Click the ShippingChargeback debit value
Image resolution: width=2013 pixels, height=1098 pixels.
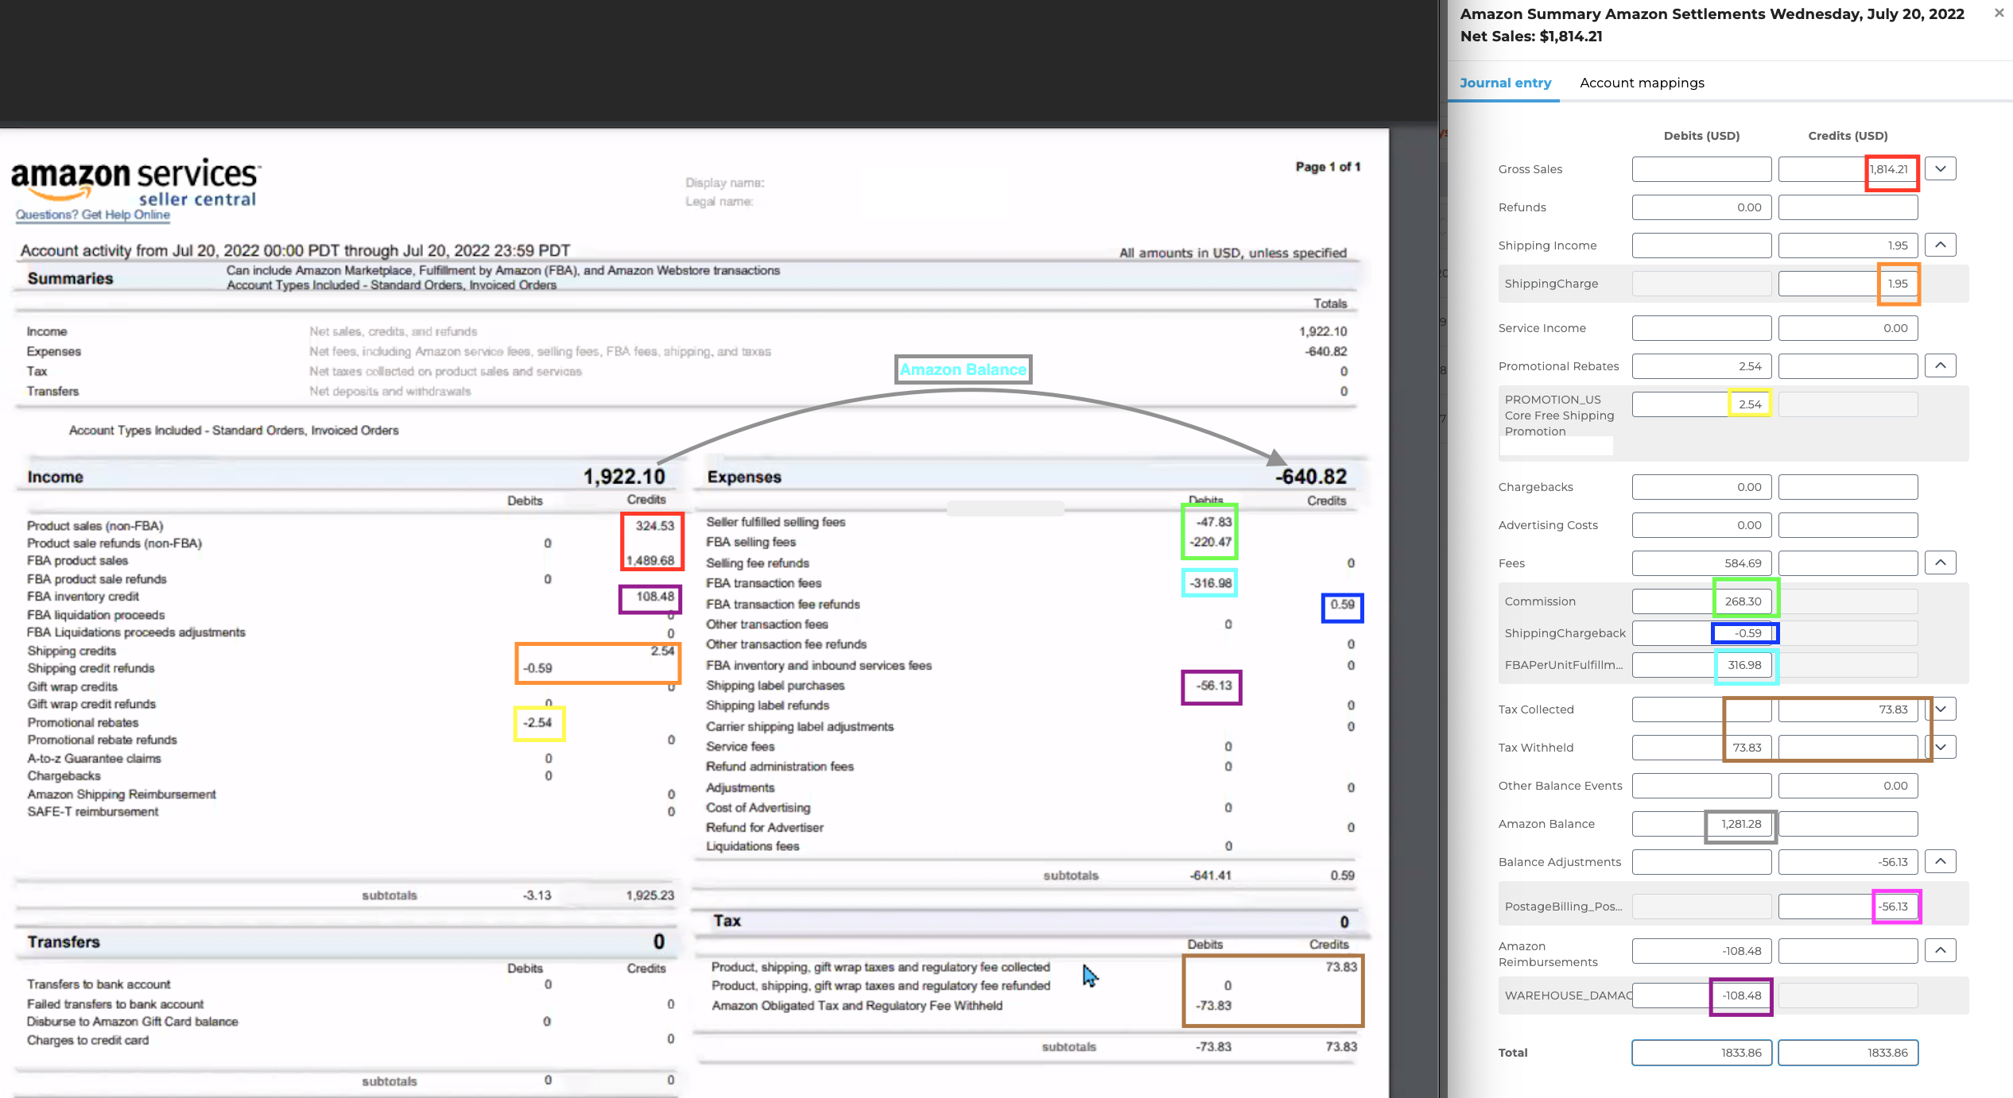pyautogui.click(x=1701, y=633)
